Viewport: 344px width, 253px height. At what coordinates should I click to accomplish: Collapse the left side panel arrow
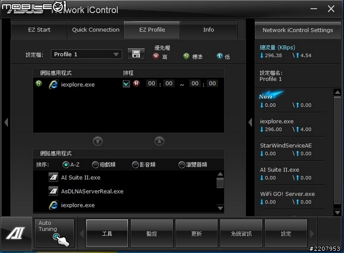pyautogui.click(x=6, y=122)
